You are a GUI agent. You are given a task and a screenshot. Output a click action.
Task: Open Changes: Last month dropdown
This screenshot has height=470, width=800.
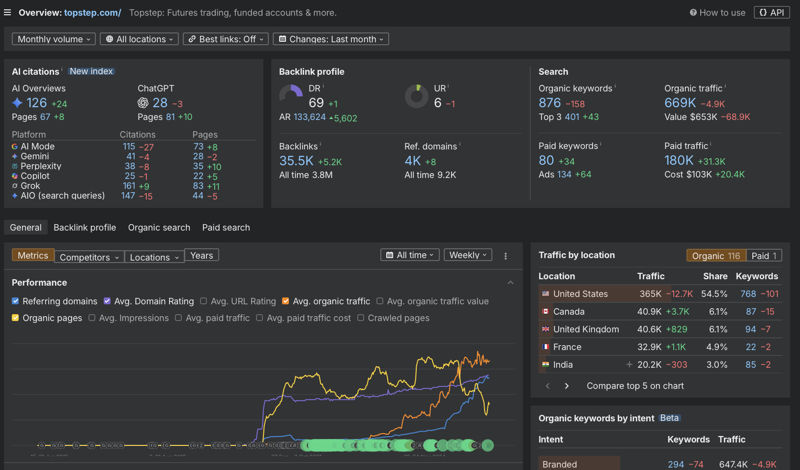point(331,39)
